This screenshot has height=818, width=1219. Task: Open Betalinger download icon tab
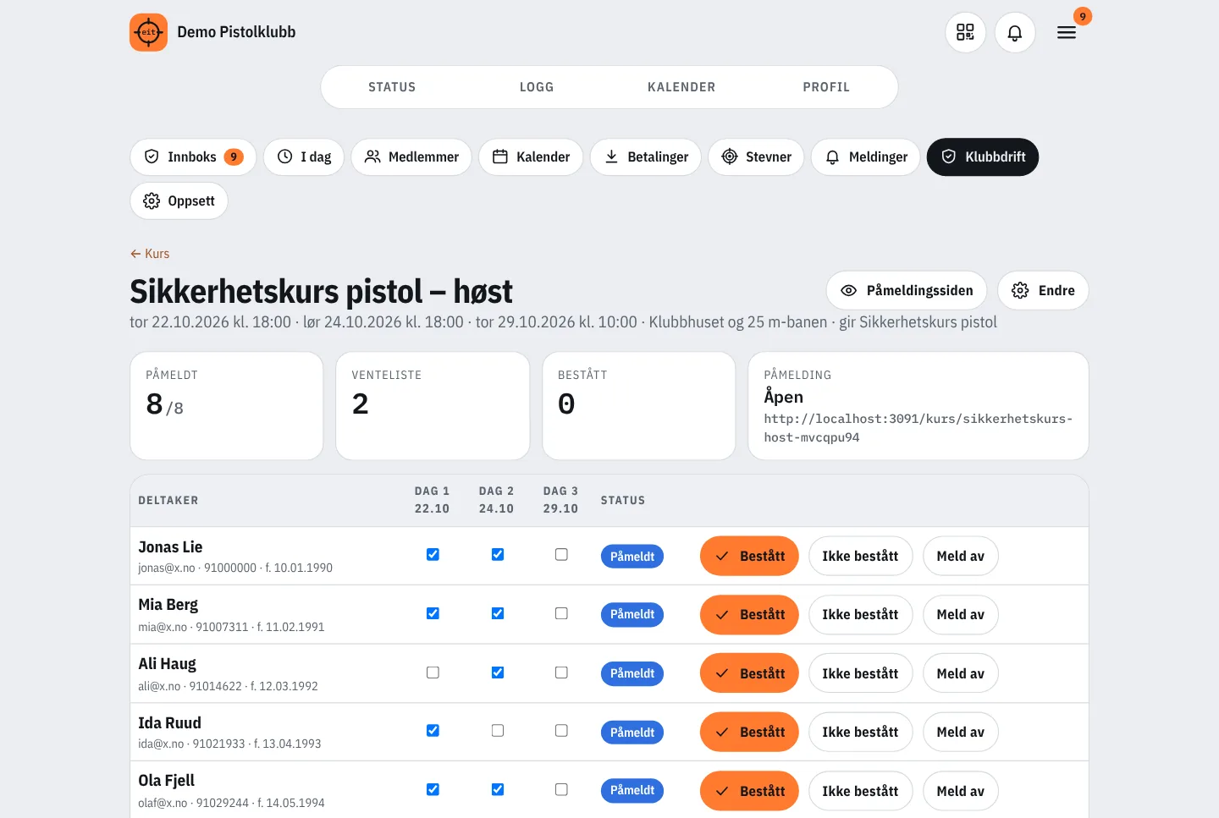[x=646, y=156]
